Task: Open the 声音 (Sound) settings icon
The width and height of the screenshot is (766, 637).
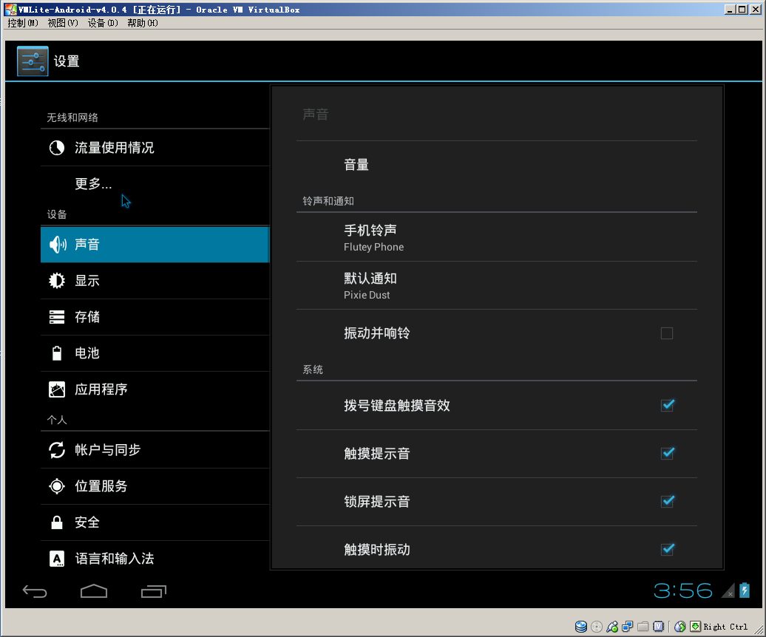Action: click(57, 244)
